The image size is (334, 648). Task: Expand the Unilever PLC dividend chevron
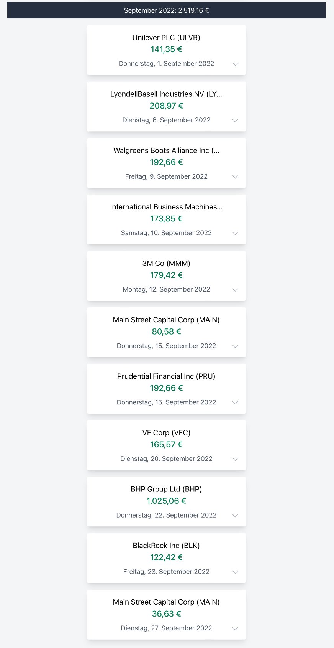(x=235, y=64)
